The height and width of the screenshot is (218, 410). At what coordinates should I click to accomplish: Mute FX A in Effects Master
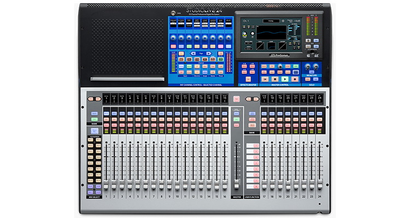pyautogui.click(x=244, y=66)
